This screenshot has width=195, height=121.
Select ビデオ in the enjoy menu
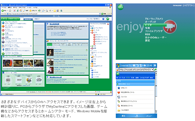point(148,25)
